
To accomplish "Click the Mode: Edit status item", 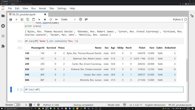I will (x=114, y=105).
